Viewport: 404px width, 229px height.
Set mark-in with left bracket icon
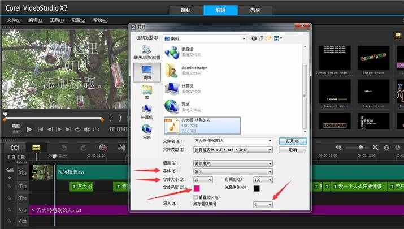point(111,118)
